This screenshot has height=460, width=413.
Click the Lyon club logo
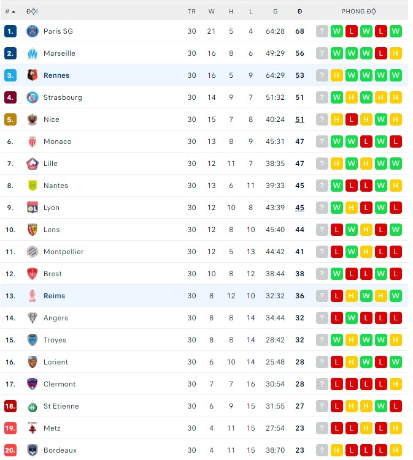click(x=33, y=208)
